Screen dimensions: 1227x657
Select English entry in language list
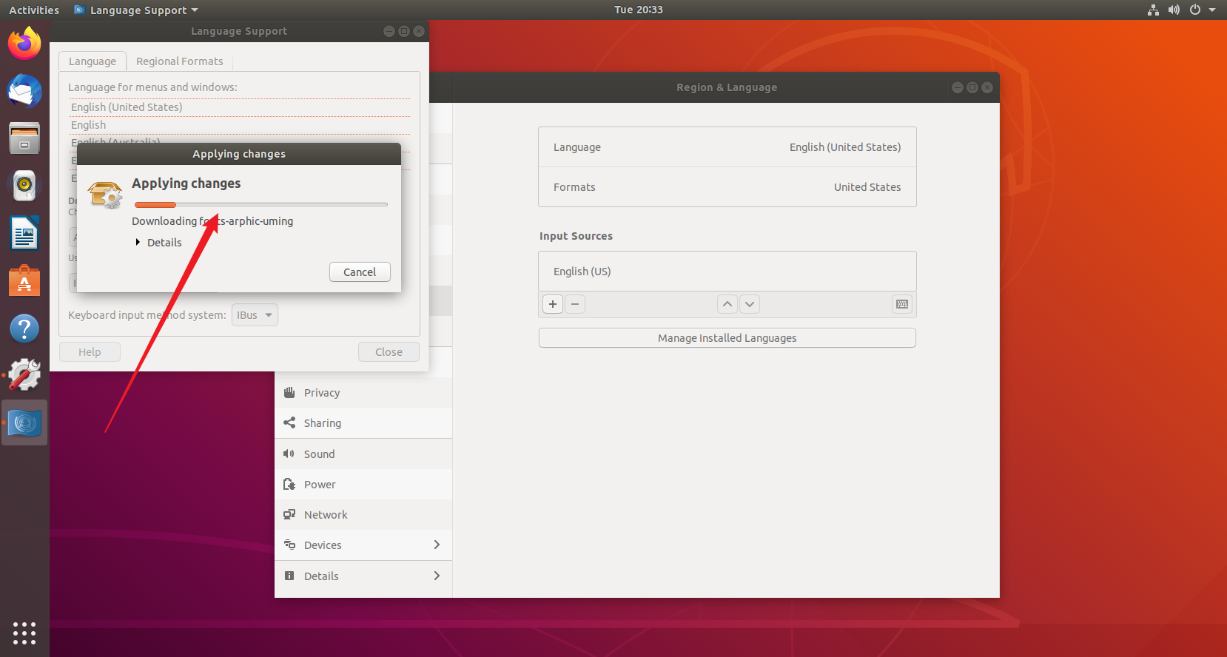(239, 125)
